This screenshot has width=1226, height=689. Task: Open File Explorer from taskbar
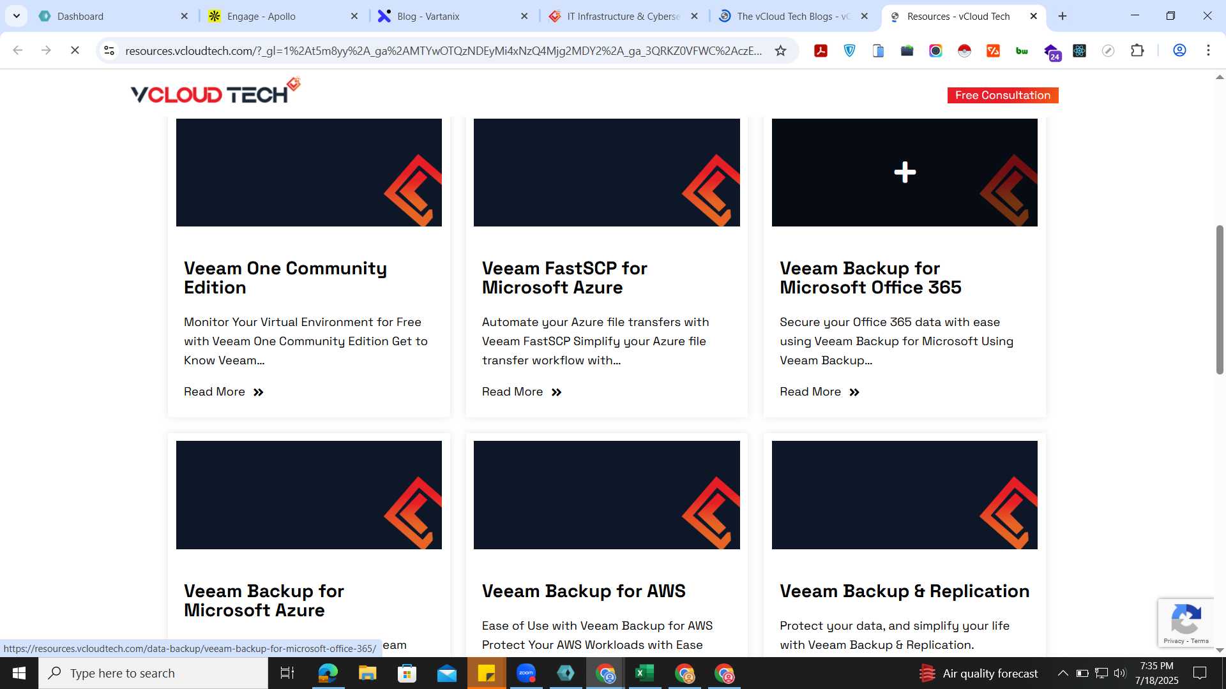[x=367, y=673]
